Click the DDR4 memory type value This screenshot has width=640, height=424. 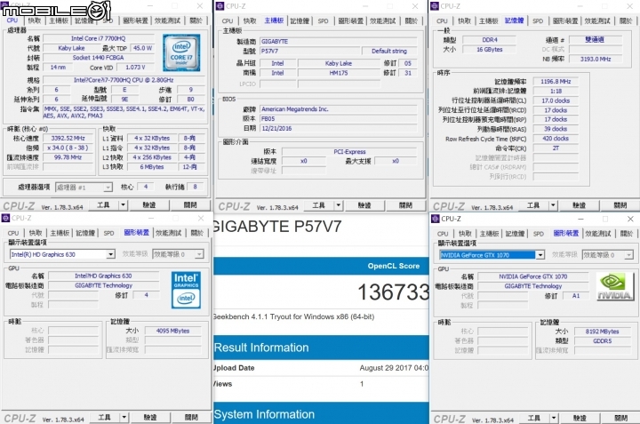490,40
